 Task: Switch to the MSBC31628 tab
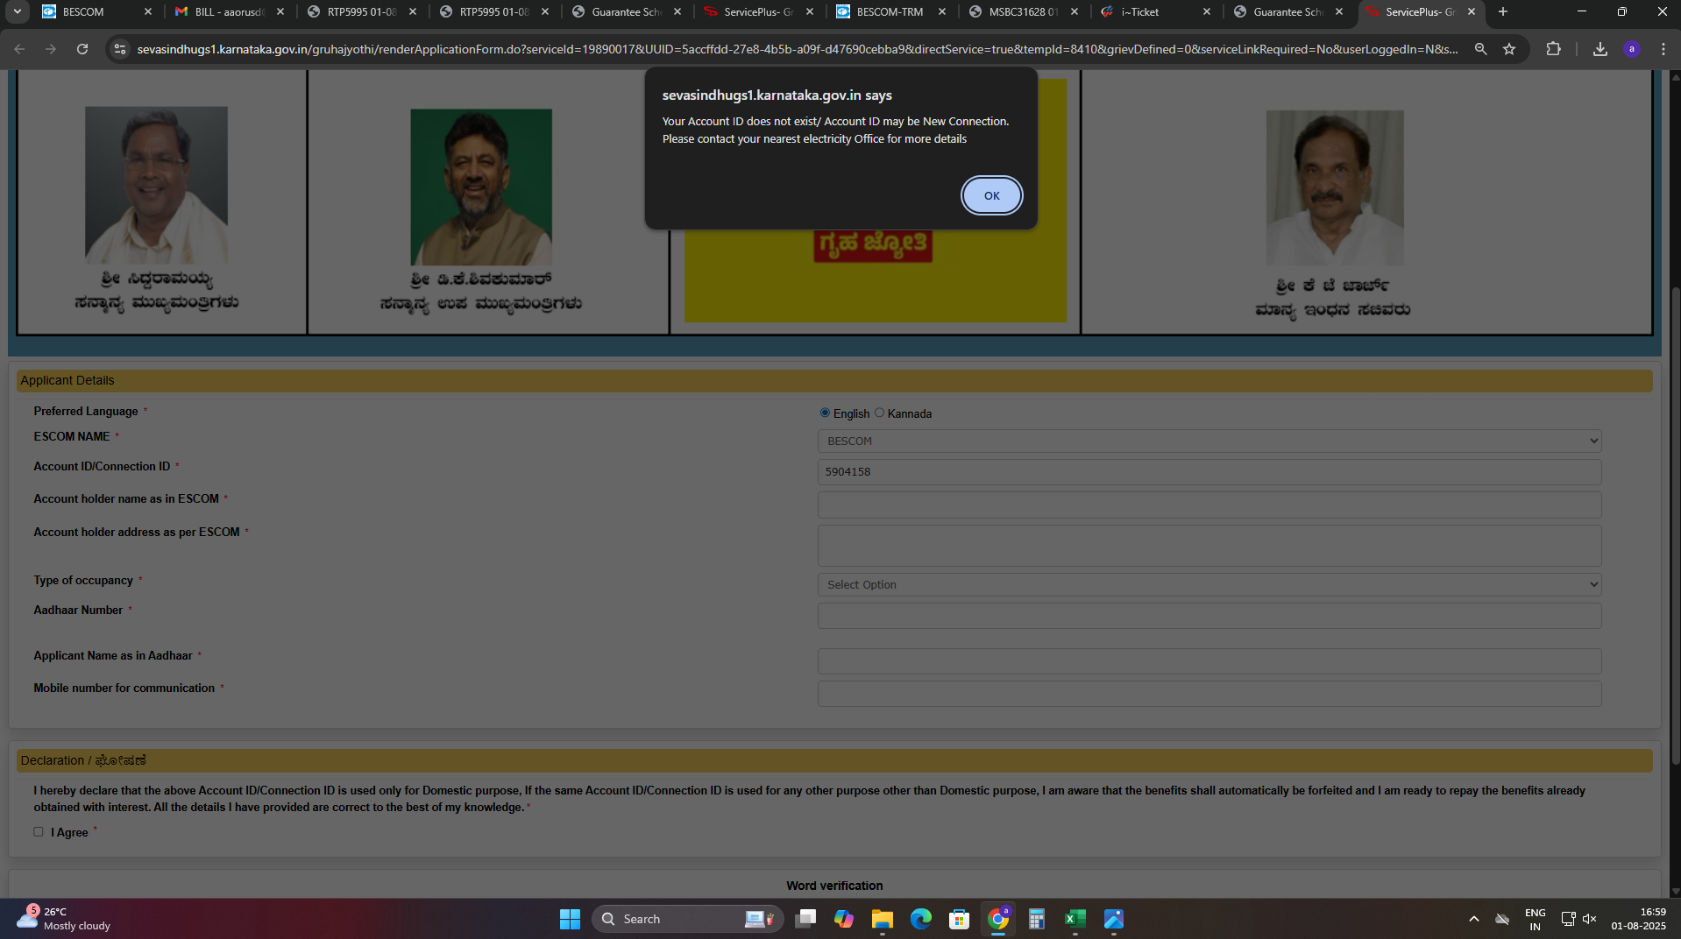tap(1022, 11)
